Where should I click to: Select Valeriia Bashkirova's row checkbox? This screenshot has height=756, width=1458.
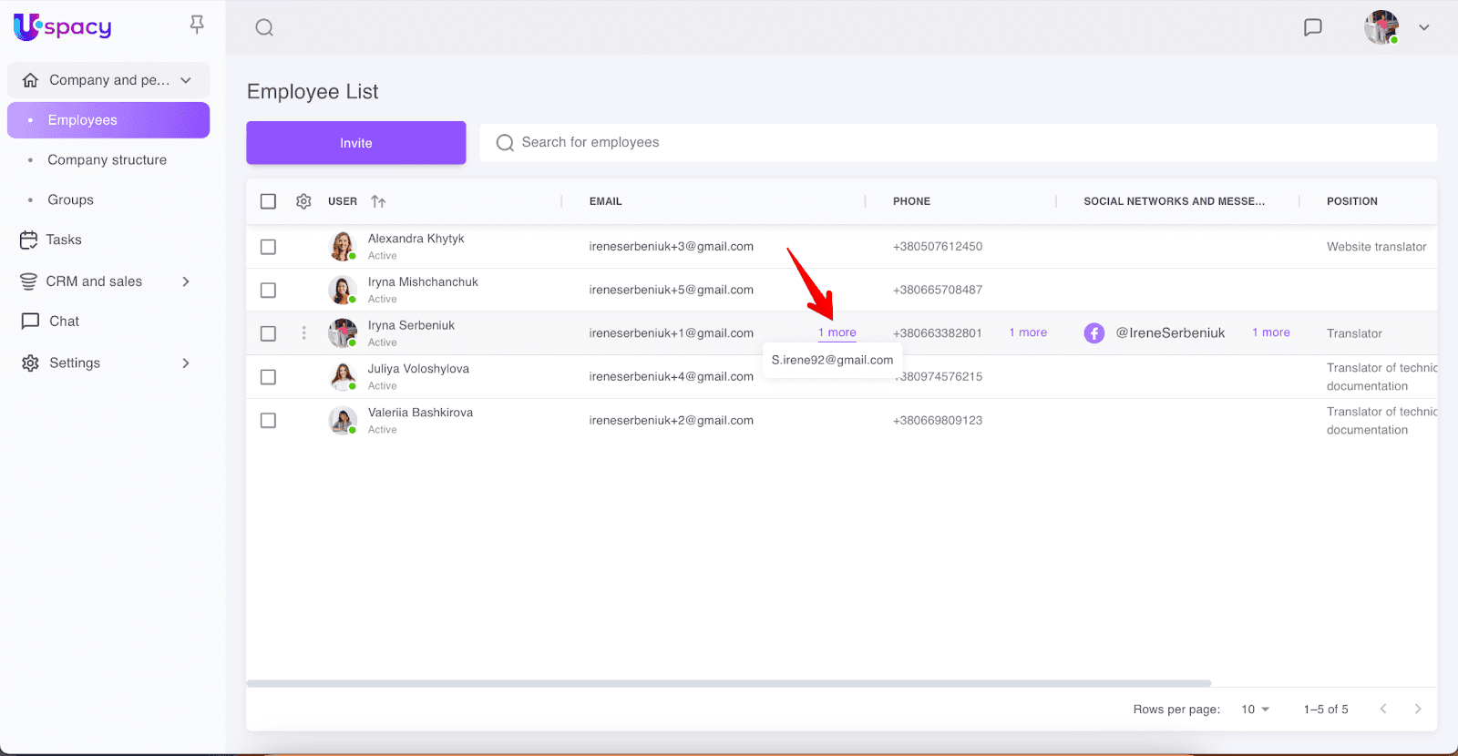click(x=268, y=421)
